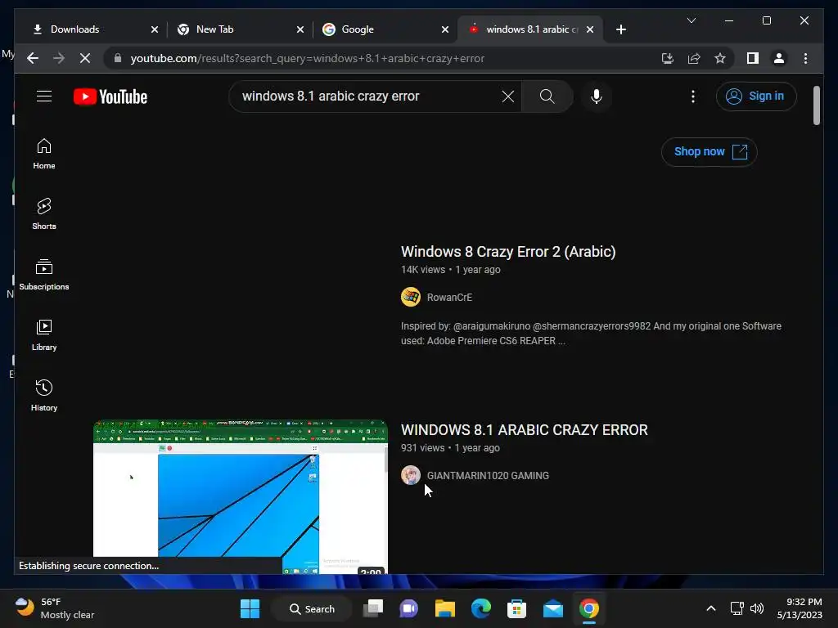This screenshot has width=838, height=628.
Task: Open Chrome's three-dot menu
Action: (805, 58)
